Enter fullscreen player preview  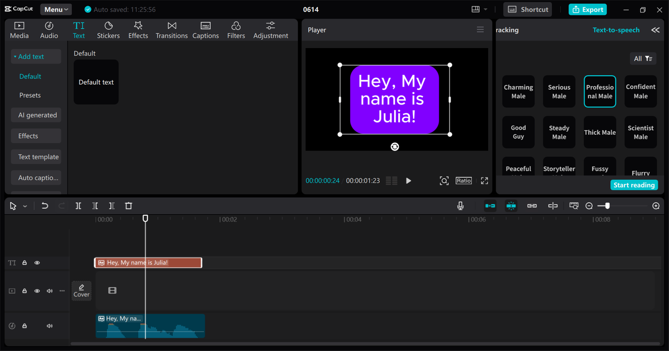coord(485,181)
